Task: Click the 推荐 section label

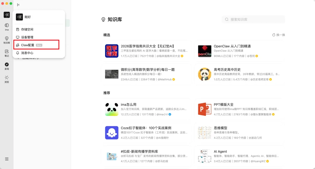Action: [107, 93]
